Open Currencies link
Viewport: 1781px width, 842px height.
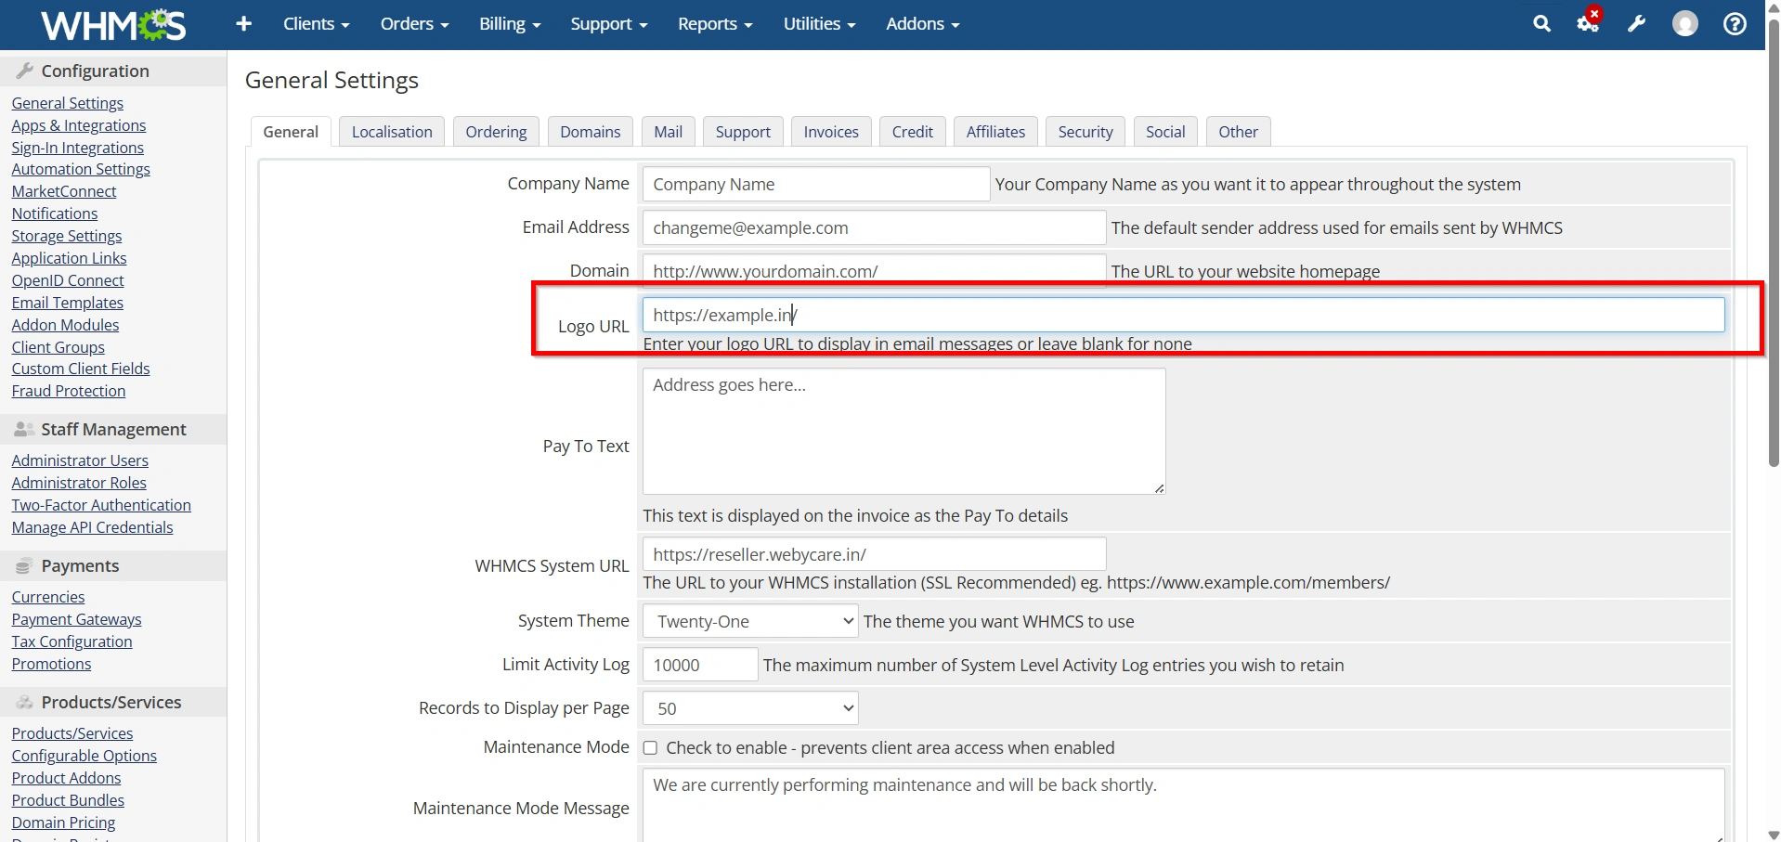pyautogui.click(x=48, y=597)
